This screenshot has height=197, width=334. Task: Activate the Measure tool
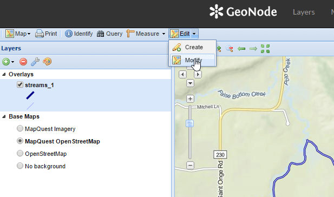[x=143, y=34]
